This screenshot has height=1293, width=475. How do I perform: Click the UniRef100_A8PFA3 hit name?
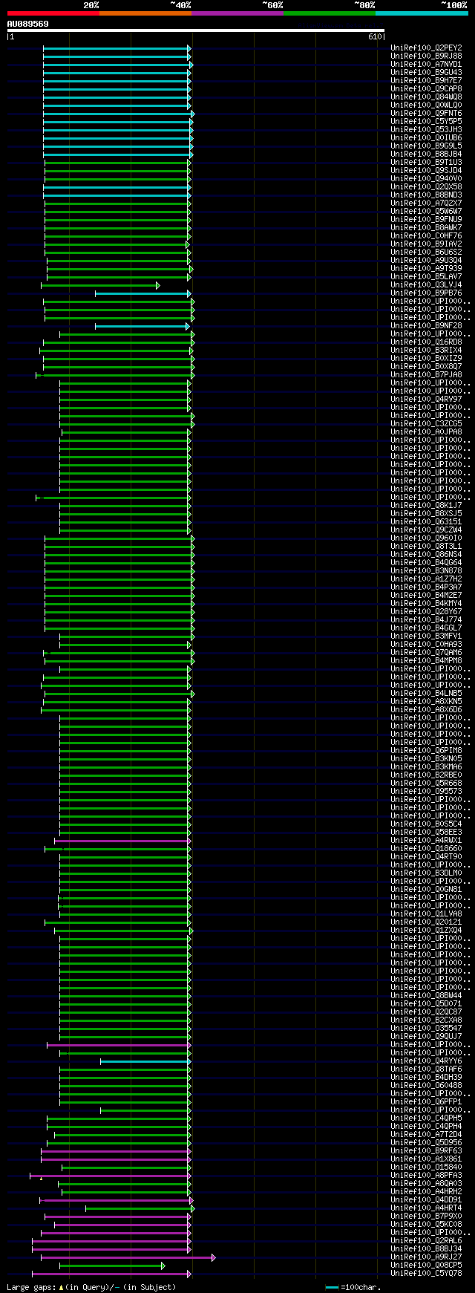coord(426,1176)
